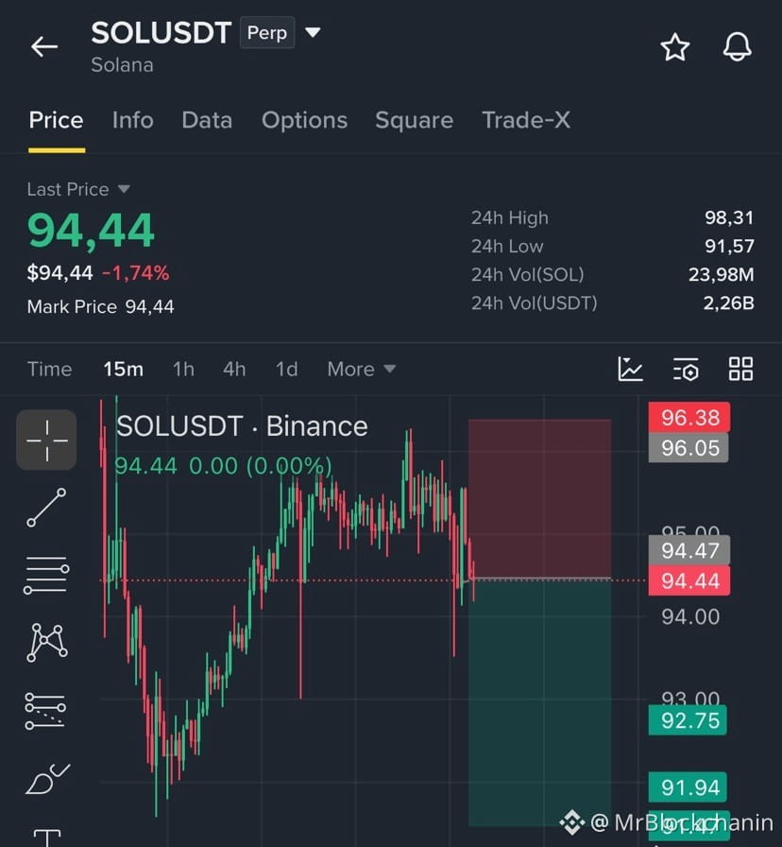
Task: Select the 1d chart interval
Action: click(x=286, y=369)
